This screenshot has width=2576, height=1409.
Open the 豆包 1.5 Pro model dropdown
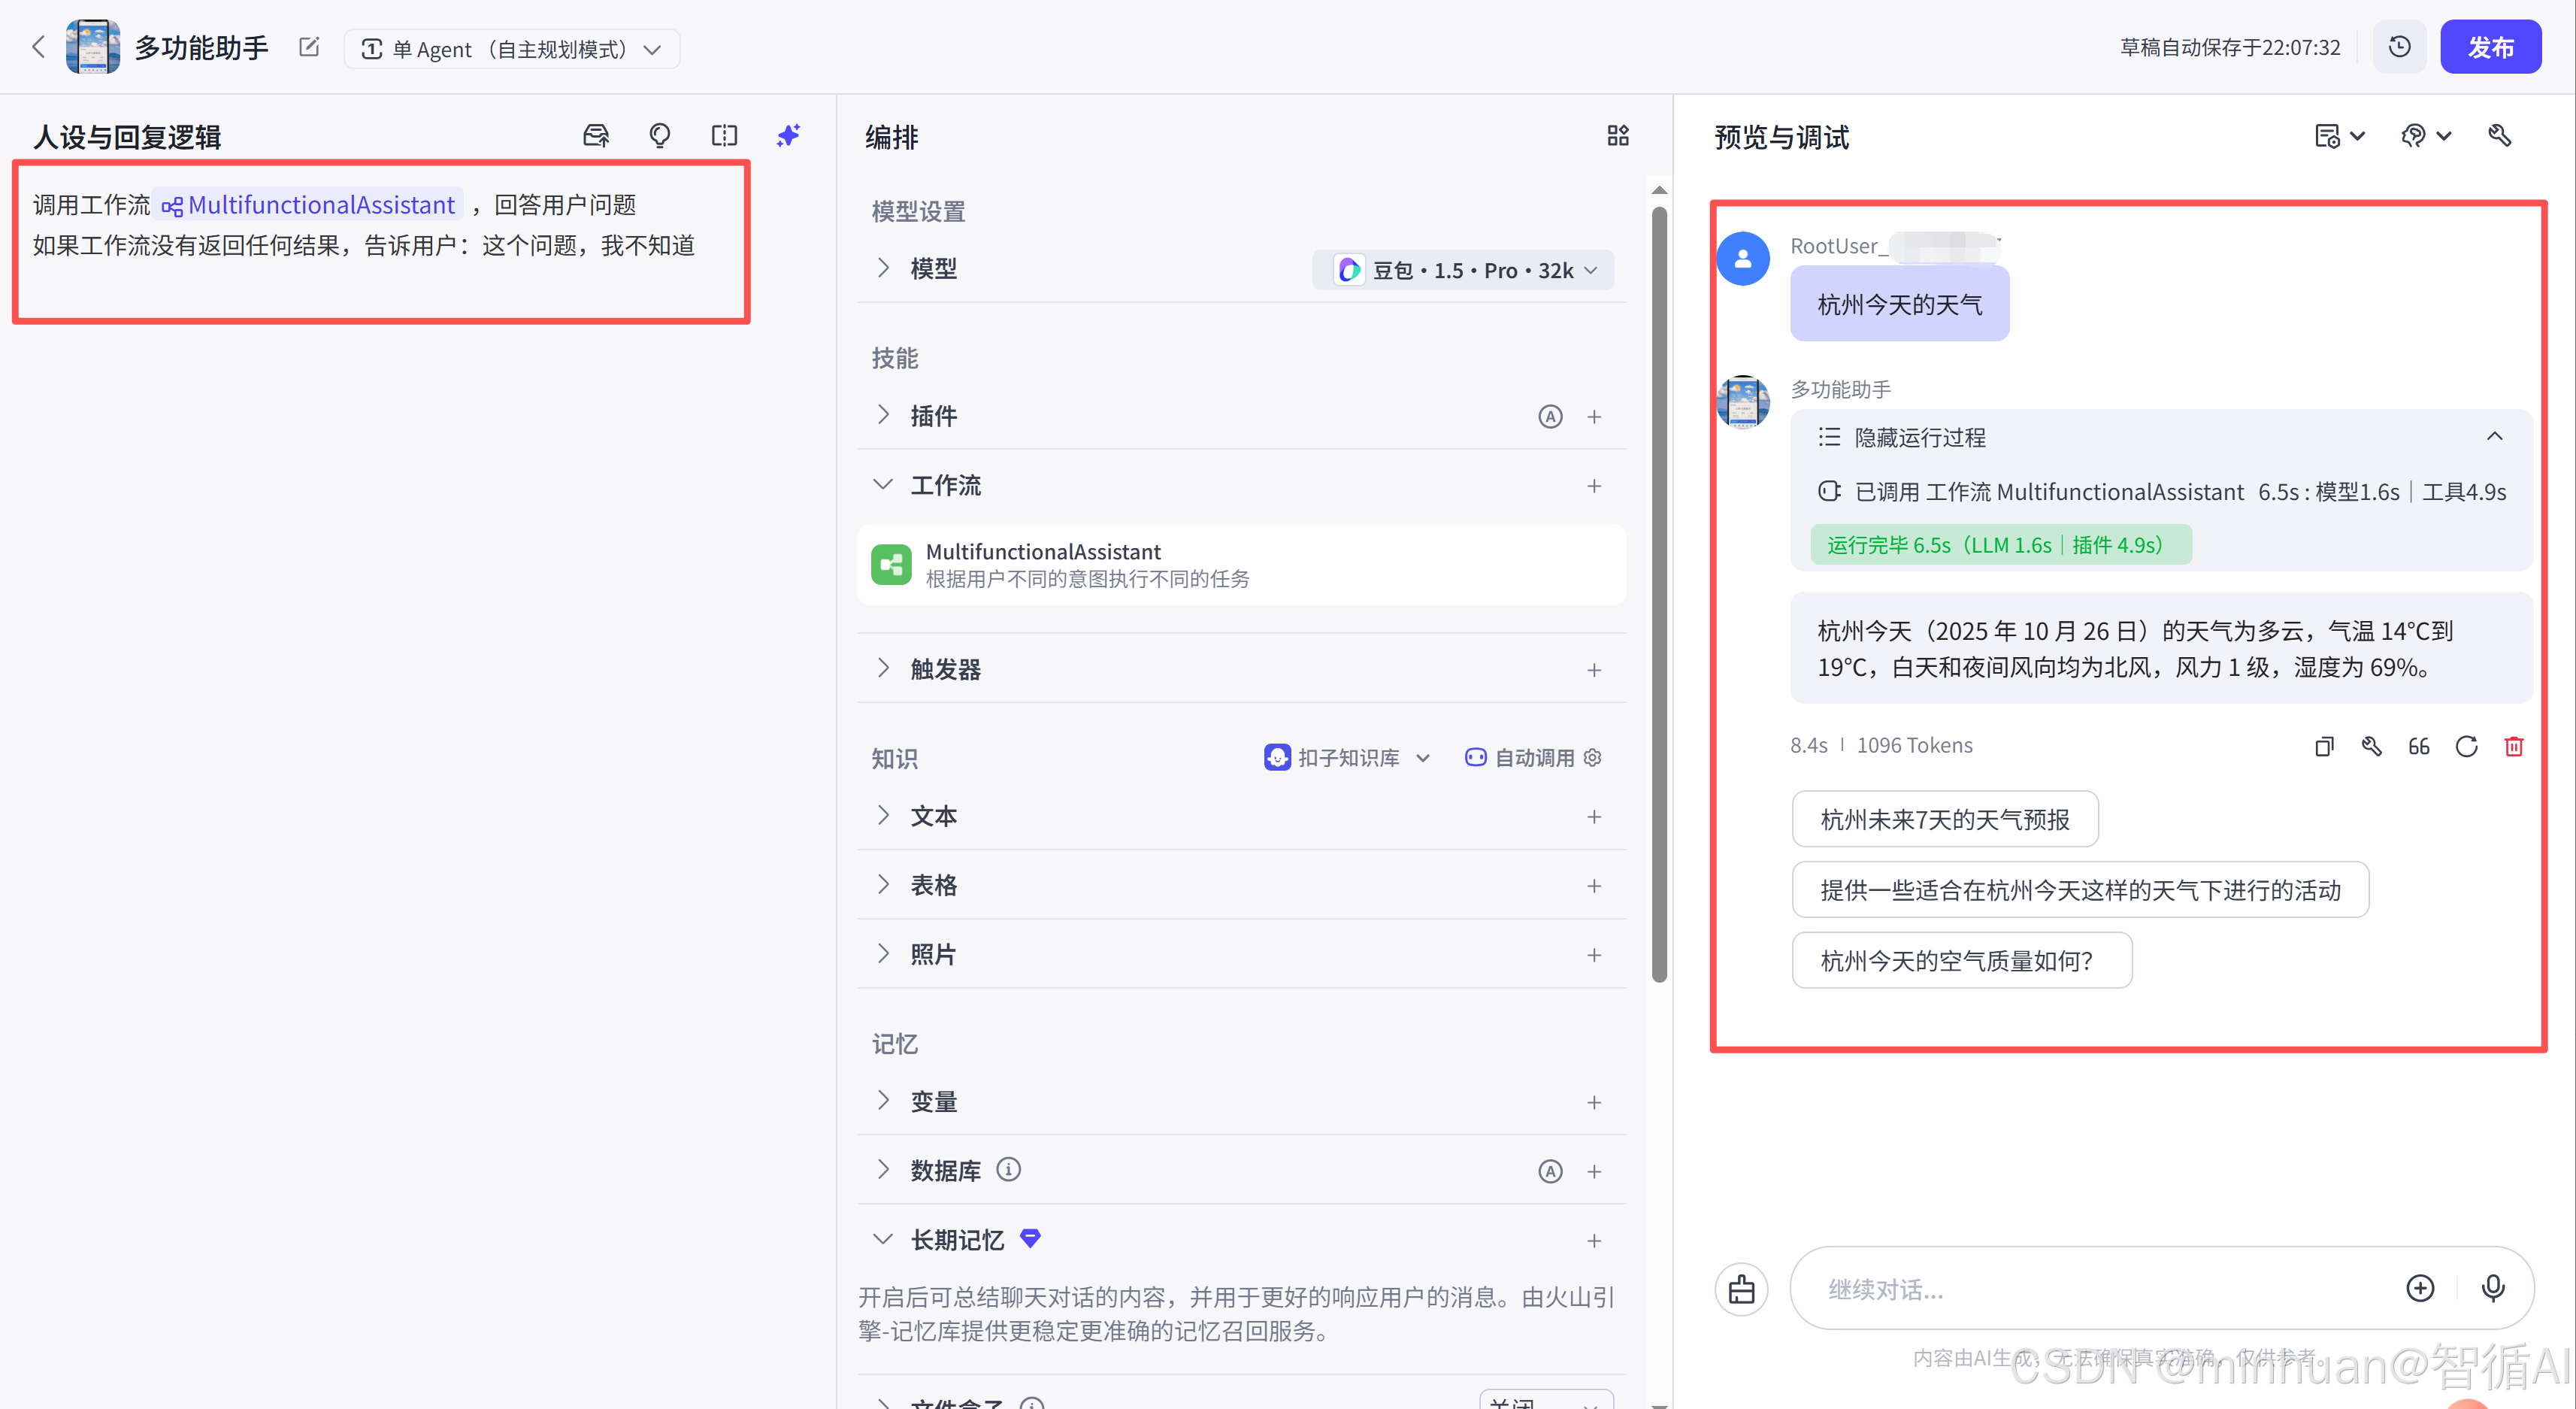pyautogui.click(x=1463, y=270)
